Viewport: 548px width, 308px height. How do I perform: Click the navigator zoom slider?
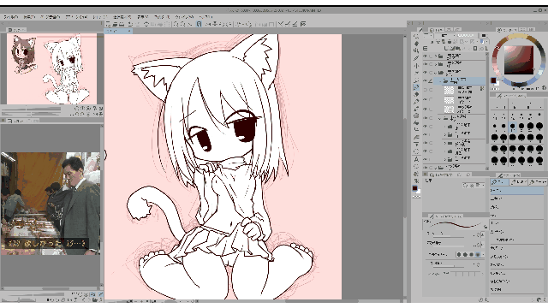pyautogui.click(x=32, y=109)
